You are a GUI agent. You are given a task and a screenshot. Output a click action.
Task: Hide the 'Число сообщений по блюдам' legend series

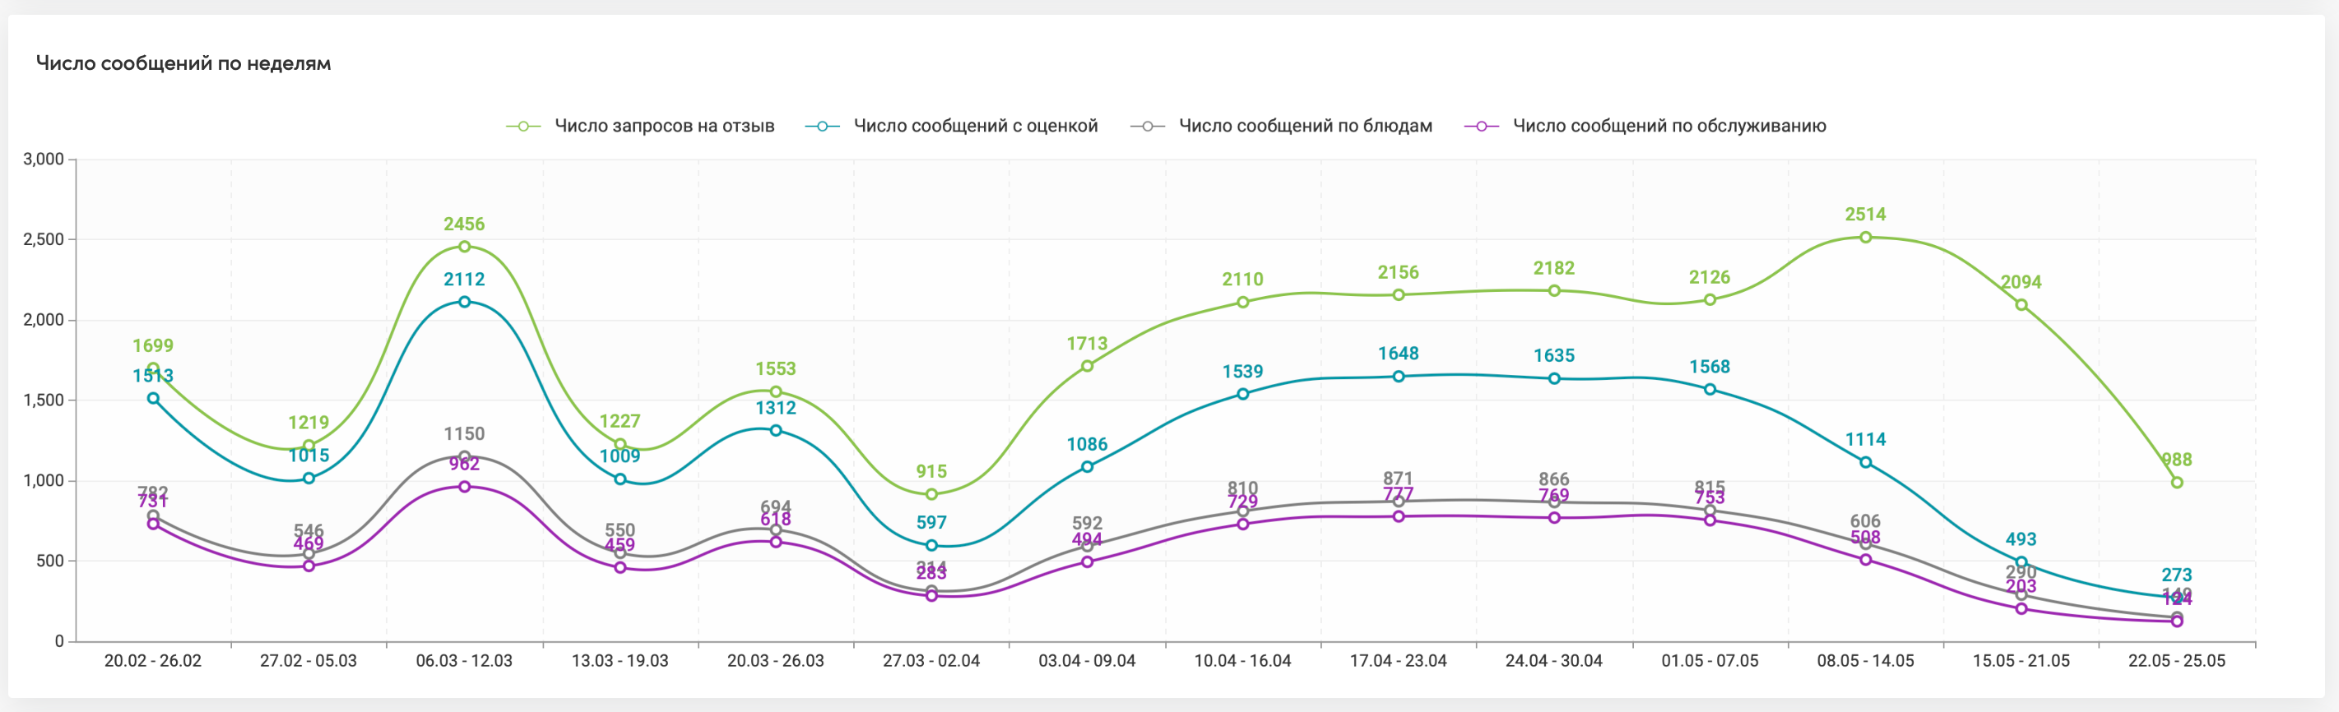[1281, 126]
